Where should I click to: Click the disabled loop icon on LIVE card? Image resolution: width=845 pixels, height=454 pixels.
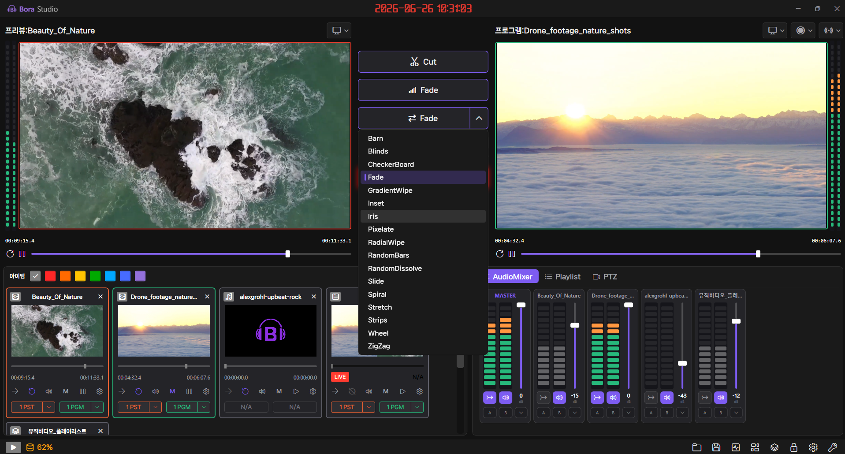(x=352, y=391)
